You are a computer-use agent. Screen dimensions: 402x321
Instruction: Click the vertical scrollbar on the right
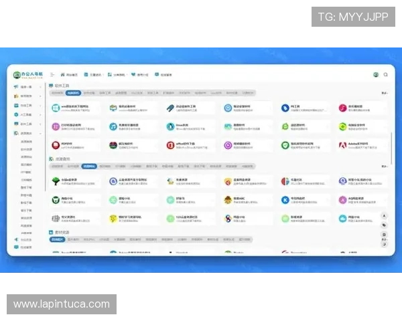coord(392,147)
